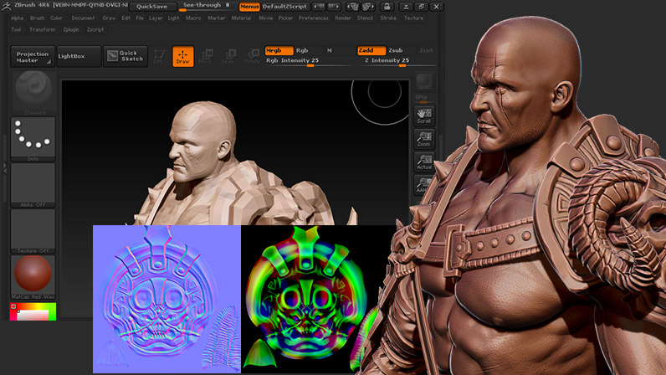The height and width of the screenshot is (375, 666).
Task: Open the Projection Master button
Action: coord(33,56)
